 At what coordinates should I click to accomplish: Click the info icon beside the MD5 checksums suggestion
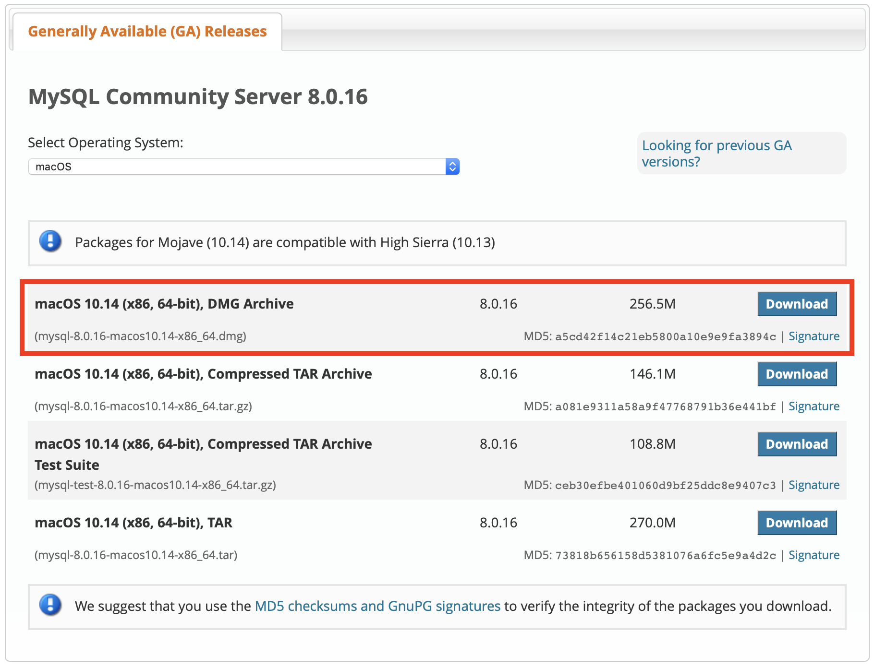pos(50,605)
